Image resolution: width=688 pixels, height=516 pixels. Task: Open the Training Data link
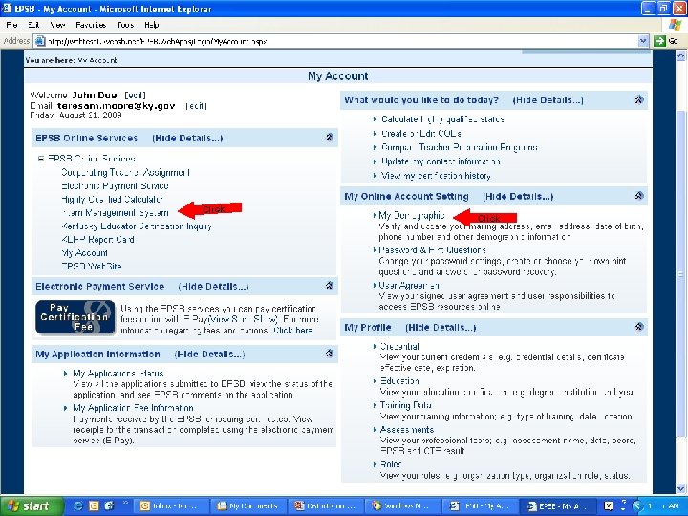[x=406, y=405]
